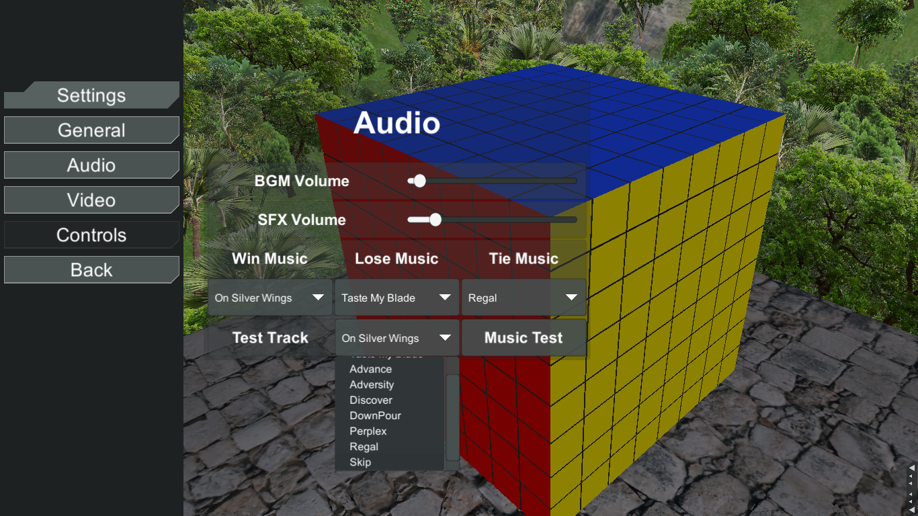
Task: Open the General settings menu
Action: click(x=91, y=130)
